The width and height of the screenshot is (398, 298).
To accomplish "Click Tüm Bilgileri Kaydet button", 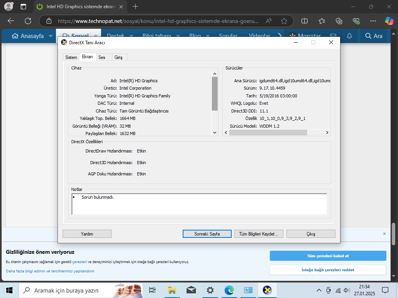I will point(258,234).
